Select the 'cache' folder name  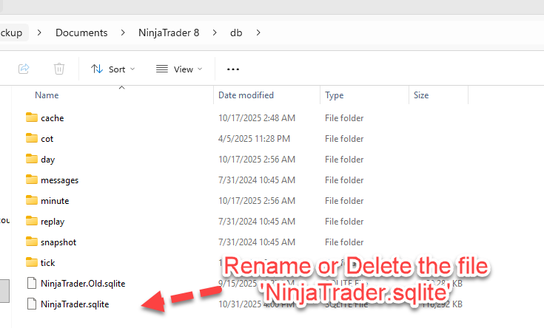(53, 118)
